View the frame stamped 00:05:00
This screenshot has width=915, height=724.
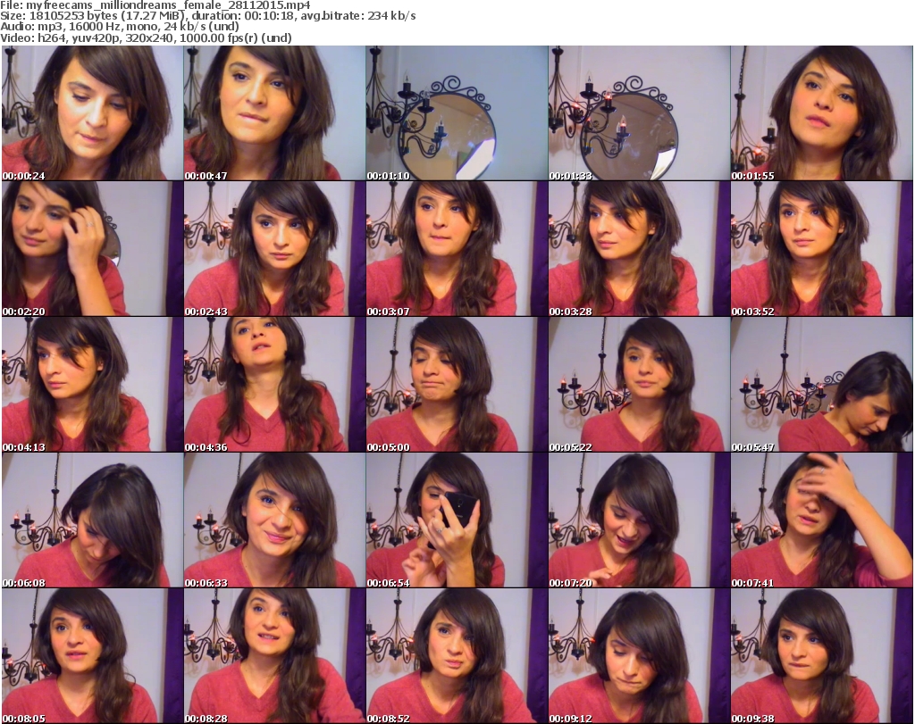(457, 385)
